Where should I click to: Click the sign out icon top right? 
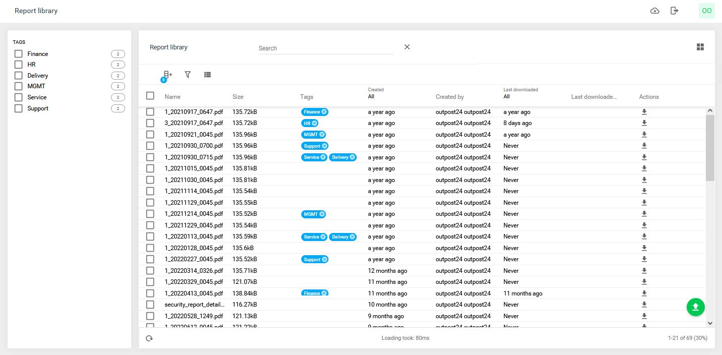coord(675,10)
